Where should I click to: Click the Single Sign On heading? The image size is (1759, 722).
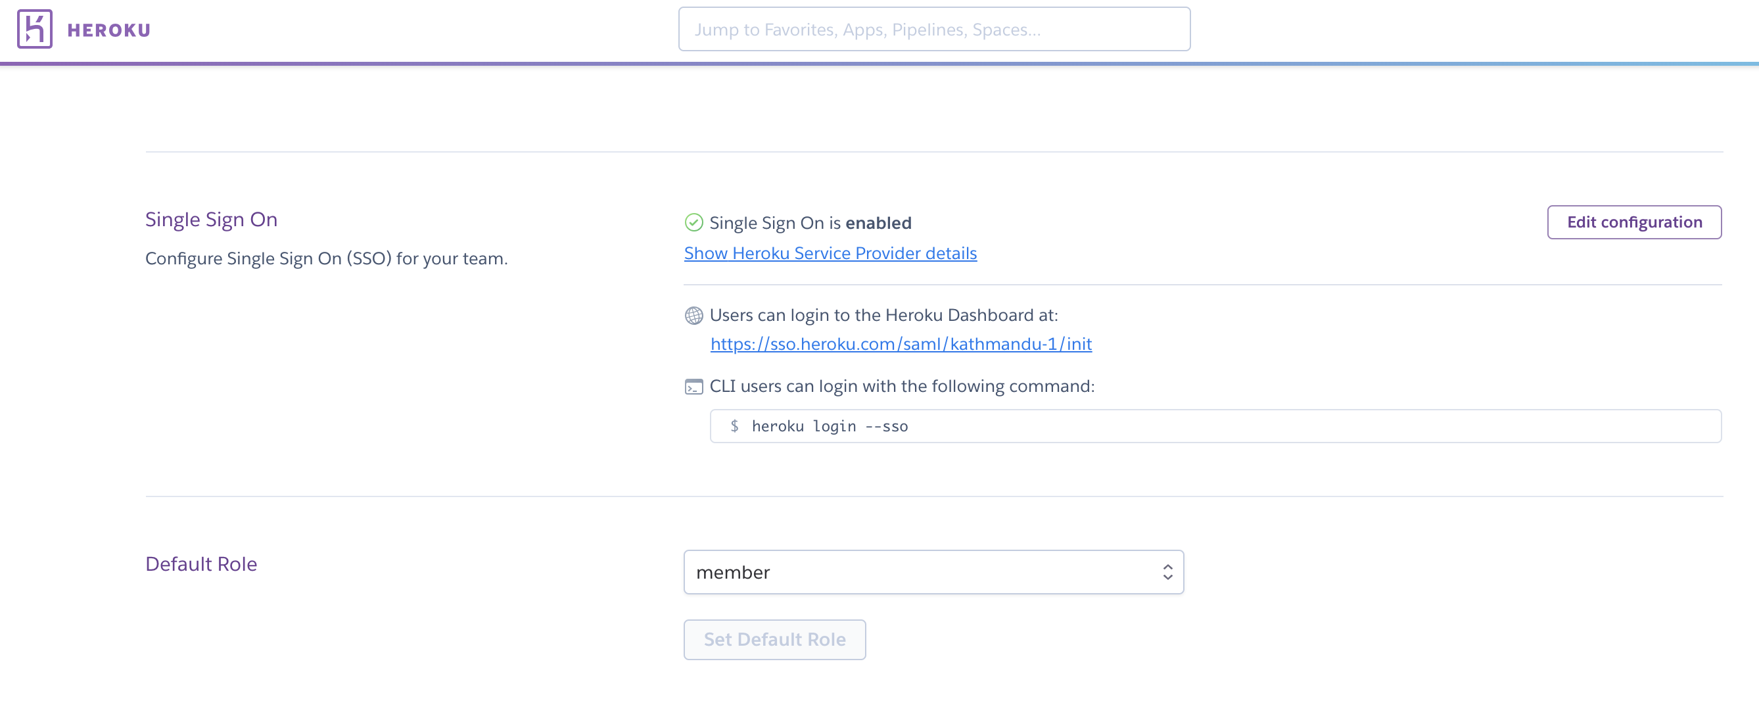coord(212,219)
